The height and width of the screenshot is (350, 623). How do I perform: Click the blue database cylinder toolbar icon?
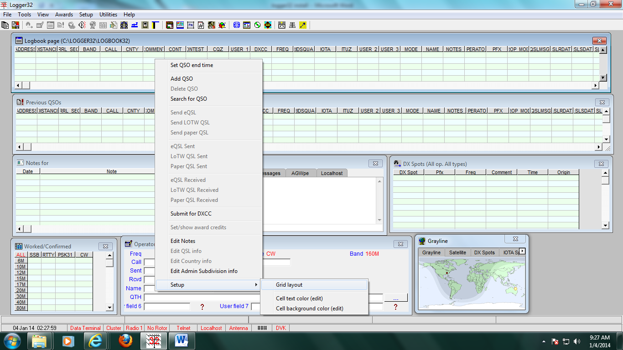tap(236, 25)
